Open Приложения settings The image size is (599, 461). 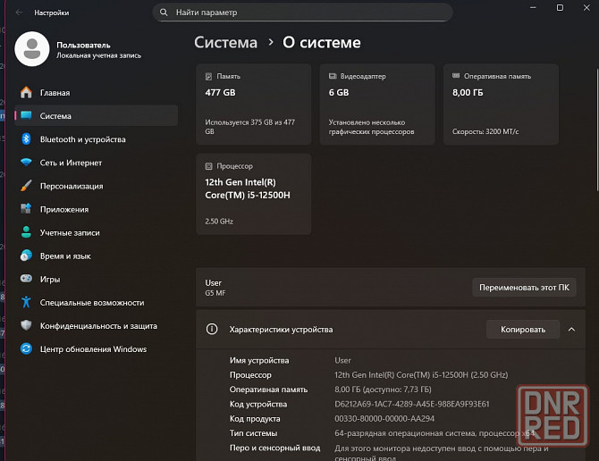point(96,209)
